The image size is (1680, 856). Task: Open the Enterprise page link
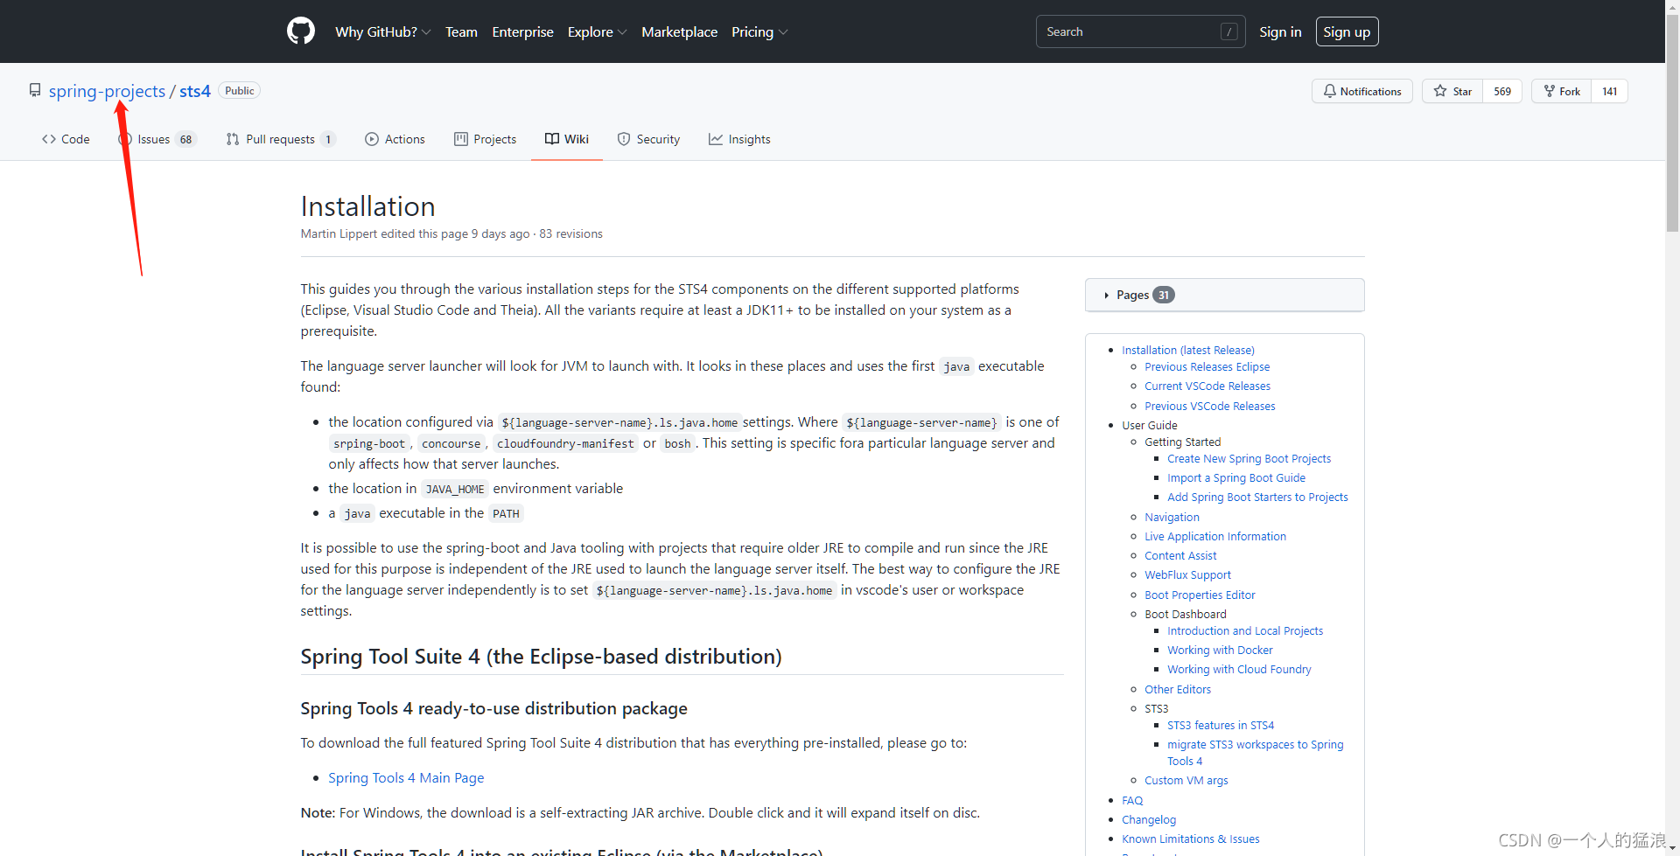click(x=522, y=31)
